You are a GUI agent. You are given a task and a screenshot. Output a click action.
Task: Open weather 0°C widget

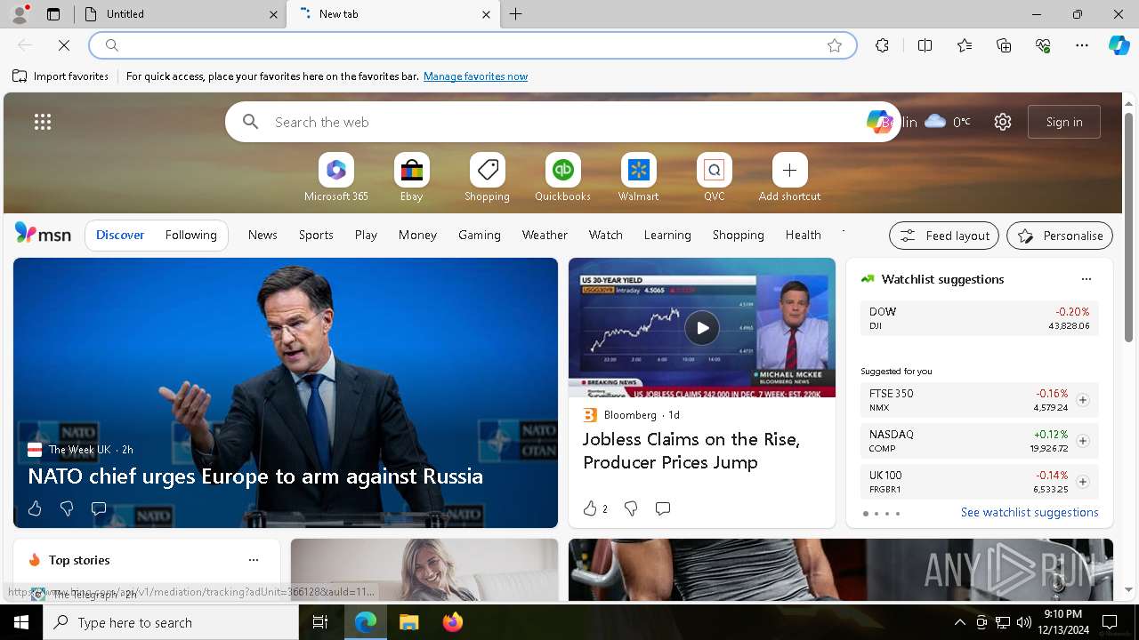tap(947, 122)
